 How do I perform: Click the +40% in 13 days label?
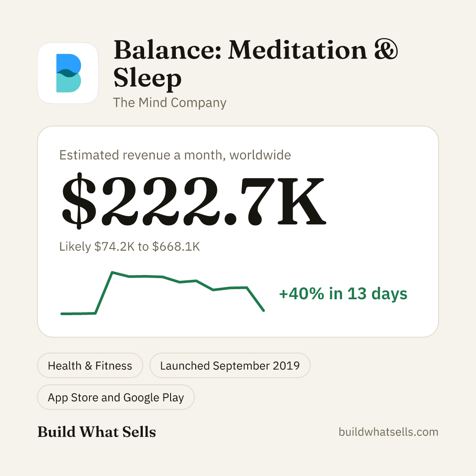click(x=343, y=294)
